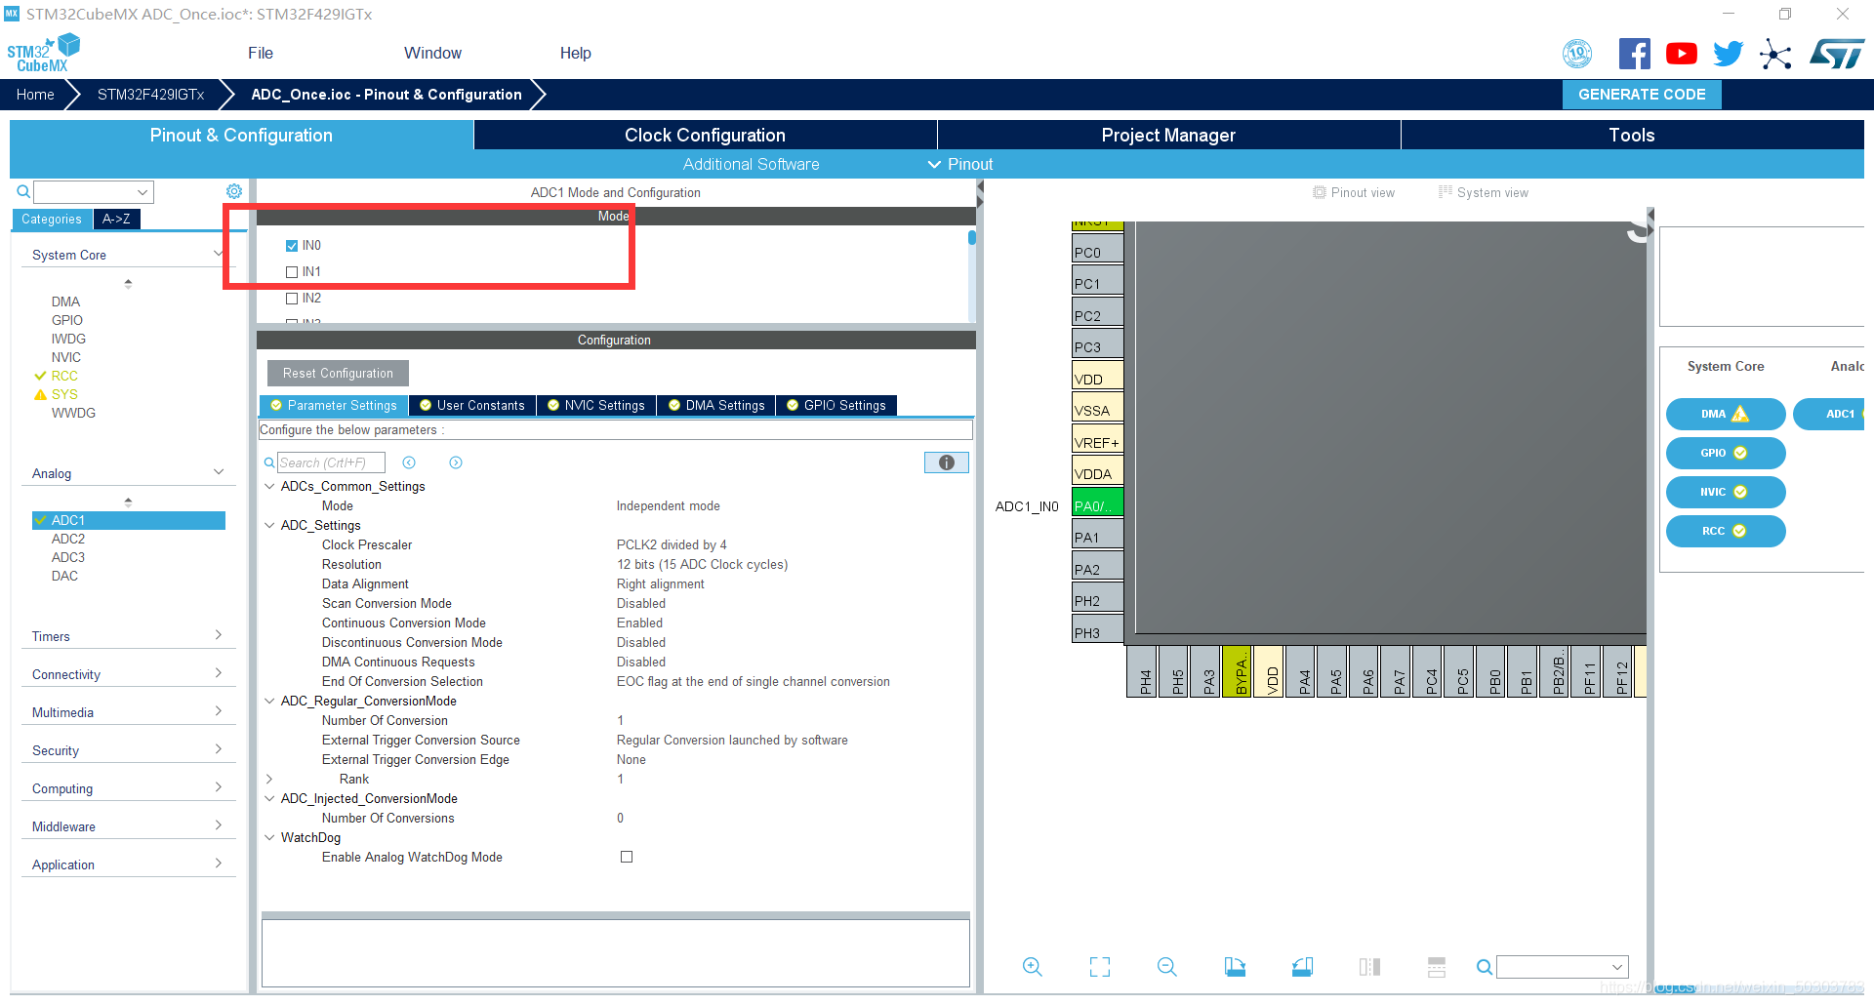This screenshot has width=1874, height=1005.
Task: Zoom in on the pinout view
Action: [x=1032, y=967]
